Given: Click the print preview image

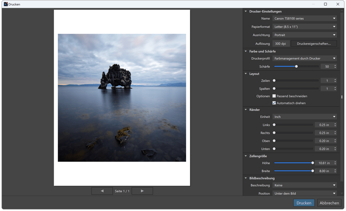Looking at the screenshot, I should (x=122, y=98).
